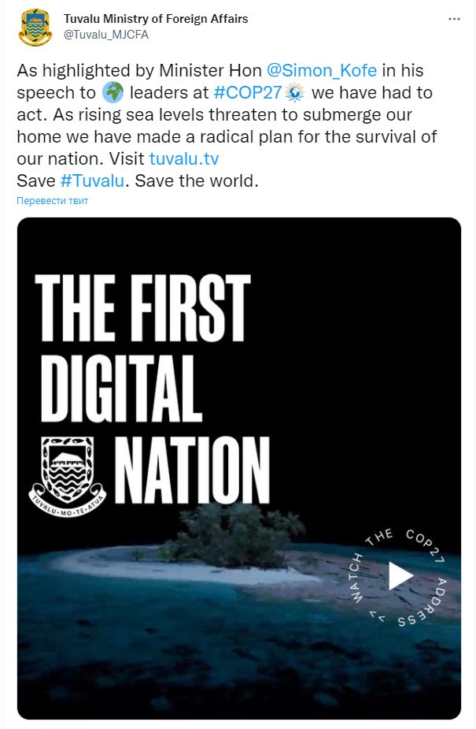The image size is (476, 729).
Task: Click the Save the world sentence
Action: 194,180
